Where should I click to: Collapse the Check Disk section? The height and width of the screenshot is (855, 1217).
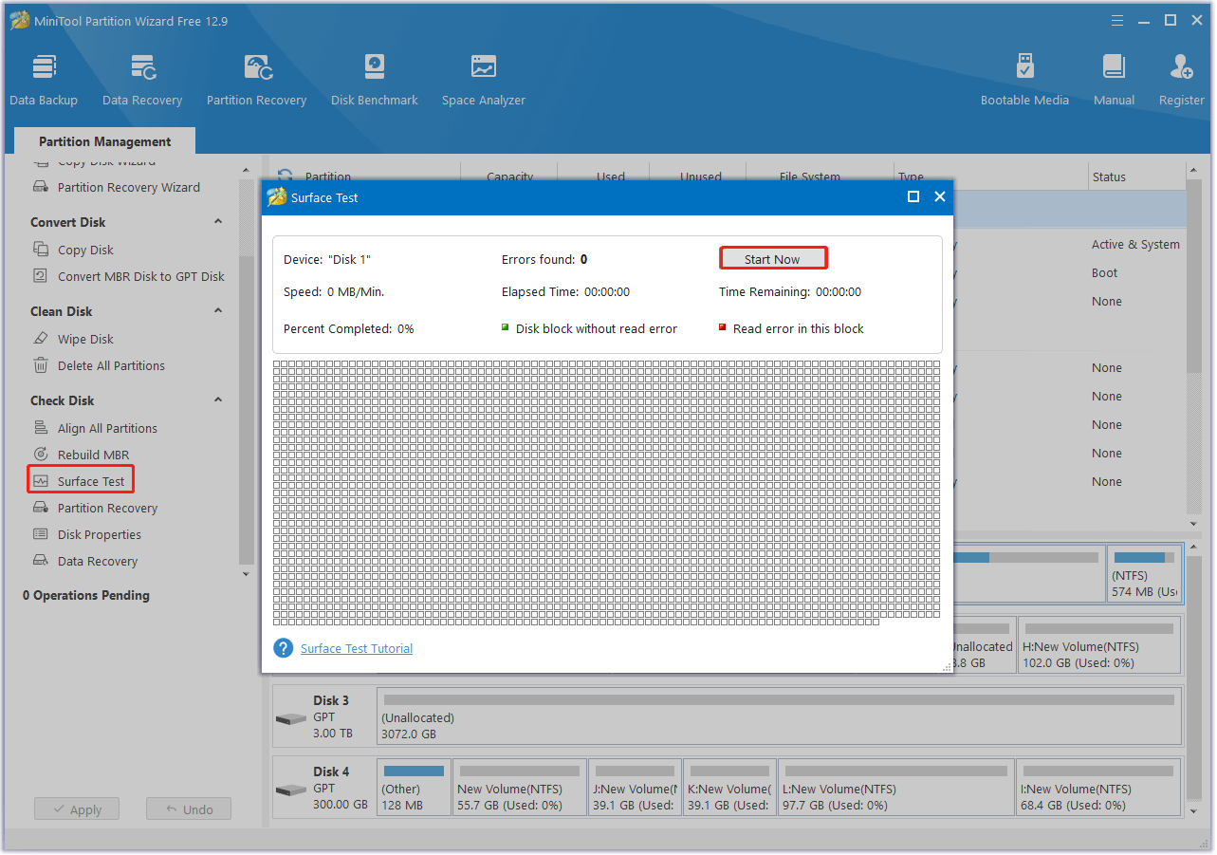click(217, 400)
